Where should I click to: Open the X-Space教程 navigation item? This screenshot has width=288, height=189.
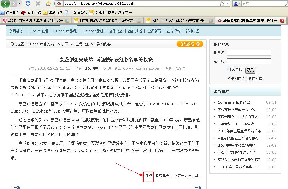click(93, 31)
